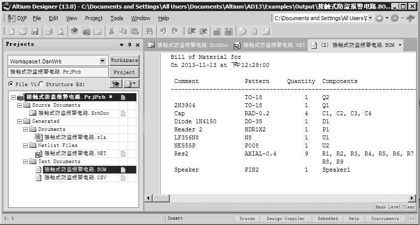The height and width of the screenshot is (225, 420).
Task: Select the Structure Editor radio button
Action: 42,84
